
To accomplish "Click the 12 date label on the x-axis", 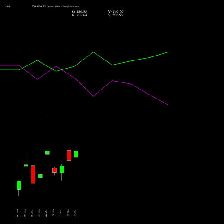I will tap(68, 213).
